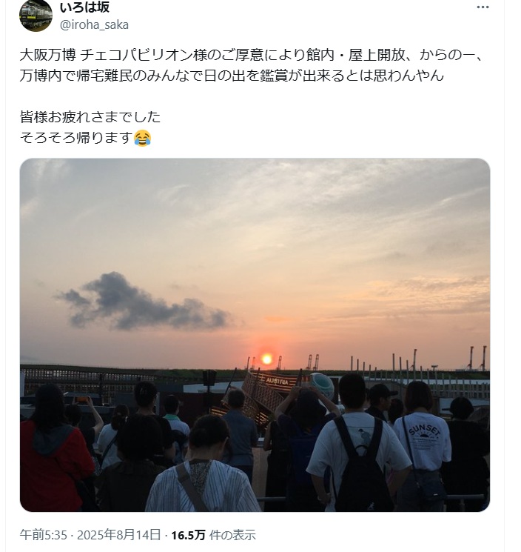Click the tweet line starting 万博内で帰宅難民
The image size is (521, 552).
(232, 76)
